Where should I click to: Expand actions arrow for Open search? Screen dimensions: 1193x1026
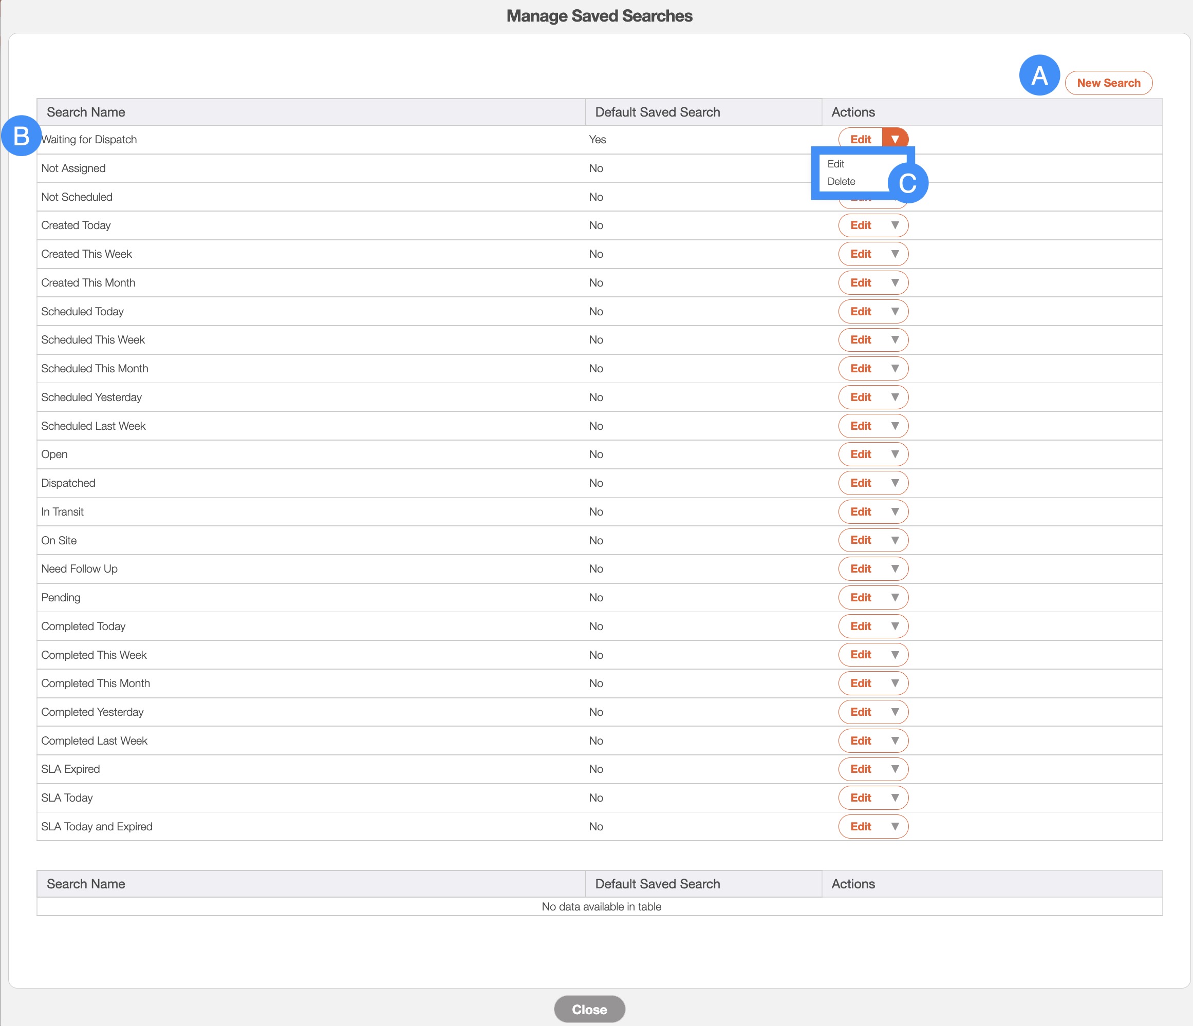[895, 454]
